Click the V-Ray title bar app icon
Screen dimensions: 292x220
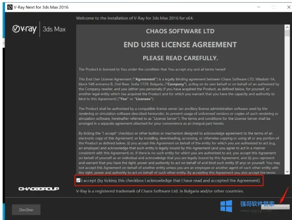pyautogui.click(x=10, y=7)
